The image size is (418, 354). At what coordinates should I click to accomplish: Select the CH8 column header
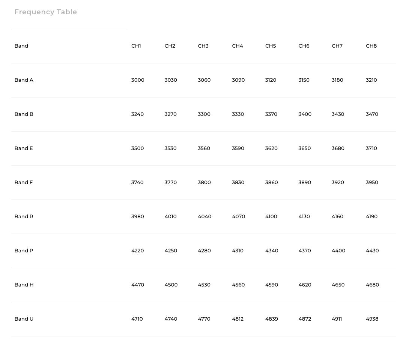tap(371, 46)
